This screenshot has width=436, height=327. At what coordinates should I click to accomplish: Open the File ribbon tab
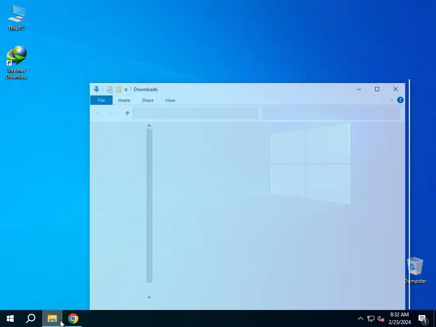click(101, 100)
